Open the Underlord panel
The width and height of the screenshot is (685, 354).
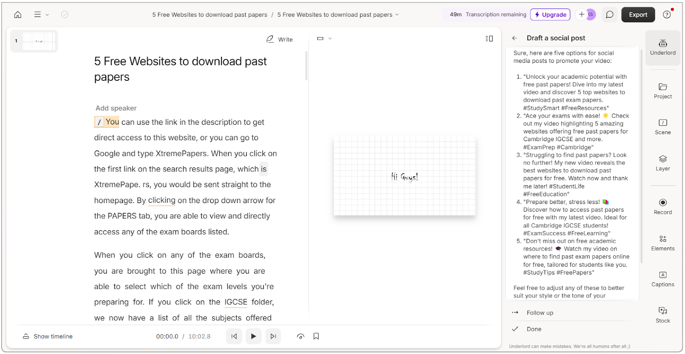(x=663, y=47)
